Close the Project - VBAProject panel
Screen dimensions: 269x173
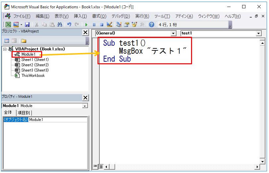[86, 32]
